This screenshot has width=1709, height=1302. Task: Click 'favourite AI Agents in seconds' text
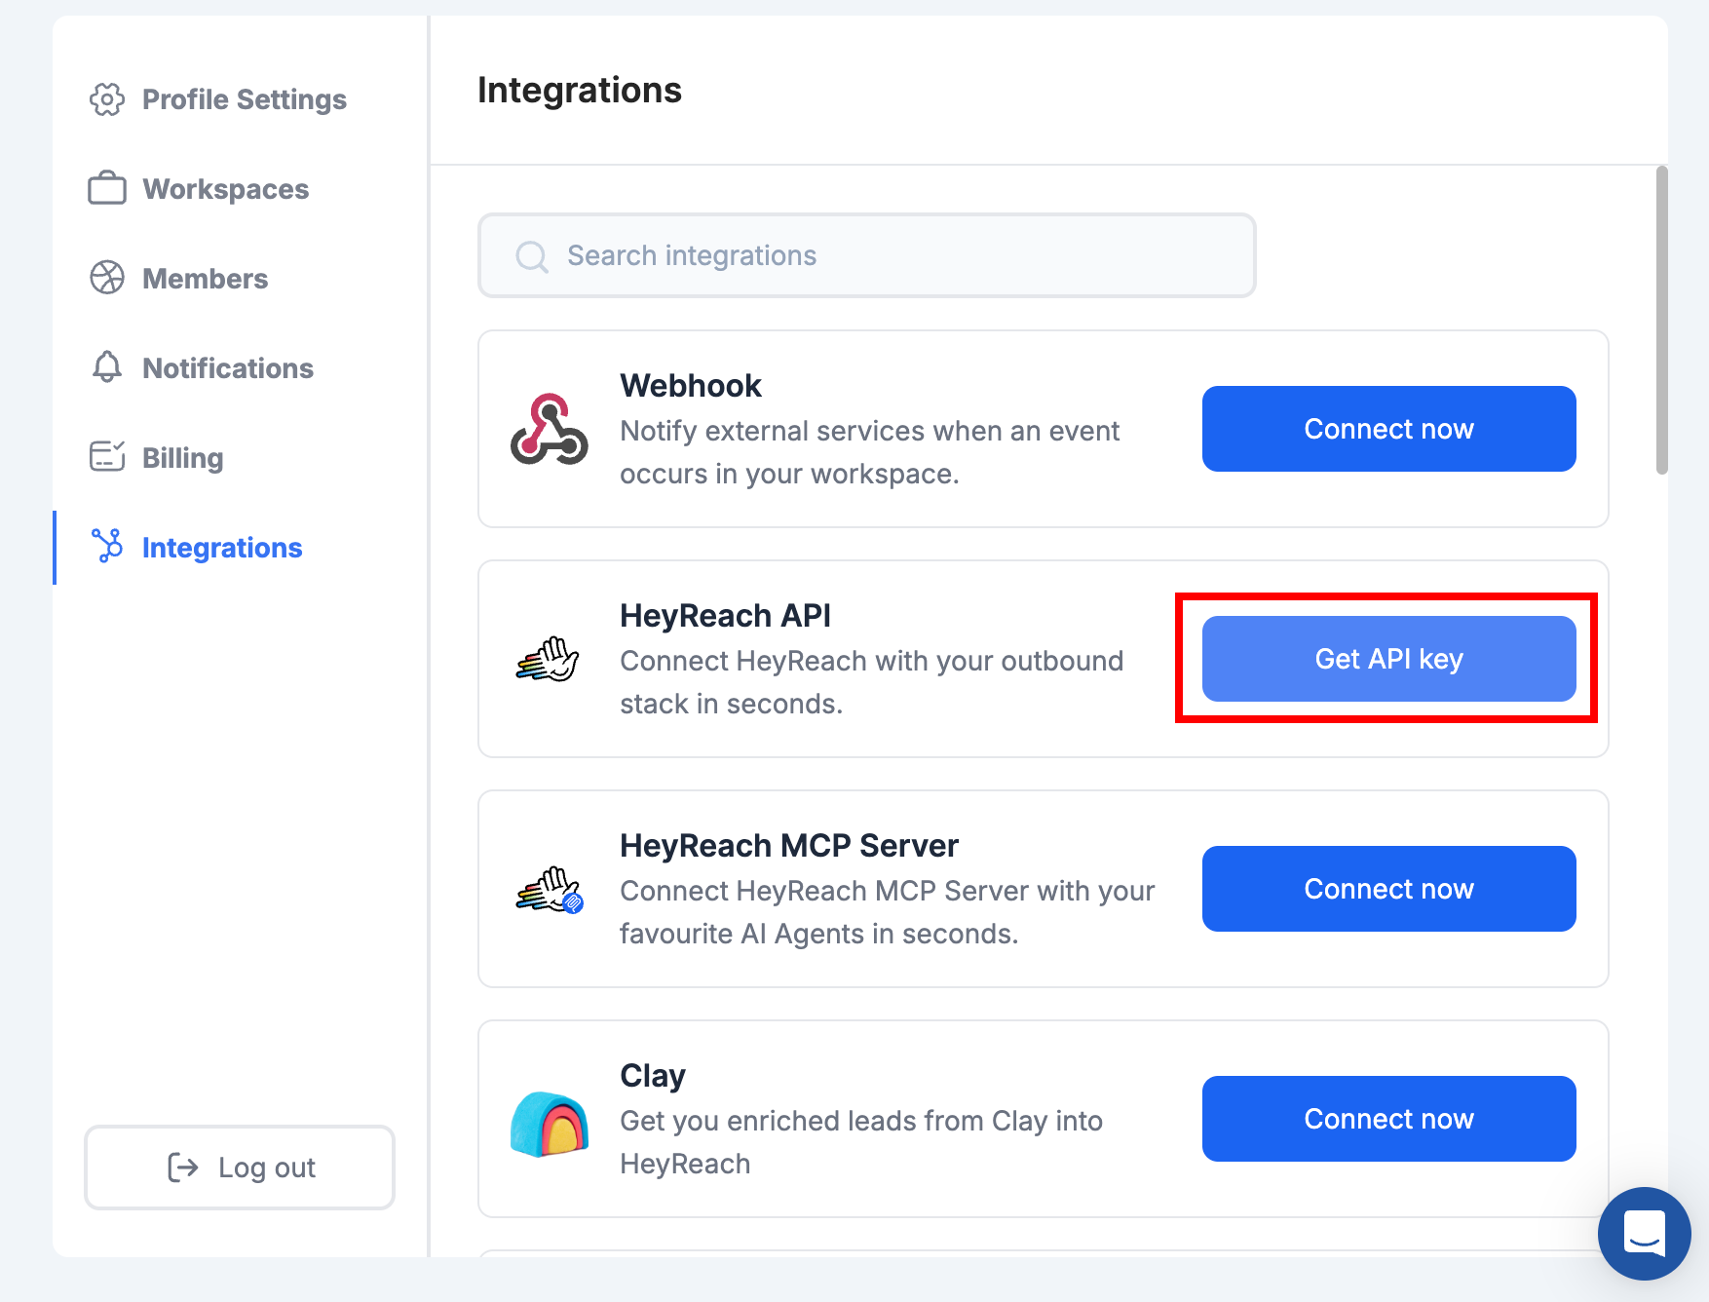click(819, 934)
